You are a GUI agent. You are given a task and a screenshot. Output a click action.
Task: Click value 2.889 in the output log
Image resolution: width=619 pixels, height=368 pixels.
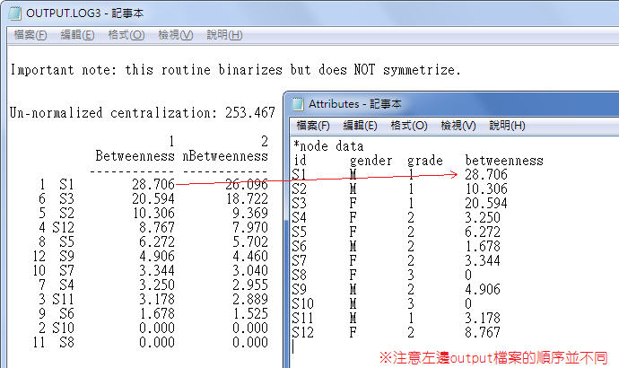(x=250, y=299)
